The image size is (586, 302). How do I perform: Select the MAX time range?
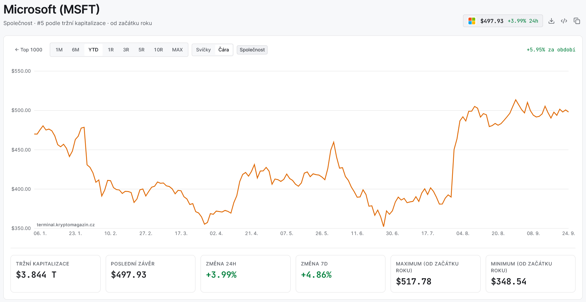[177, 50]
